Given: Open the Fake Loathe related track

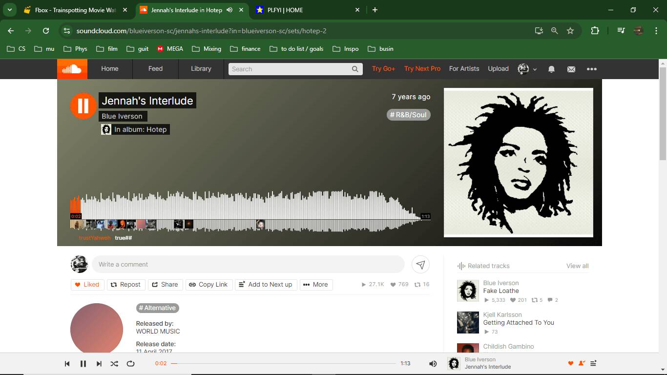Looking at the screenshot, I should pos(501,291).
